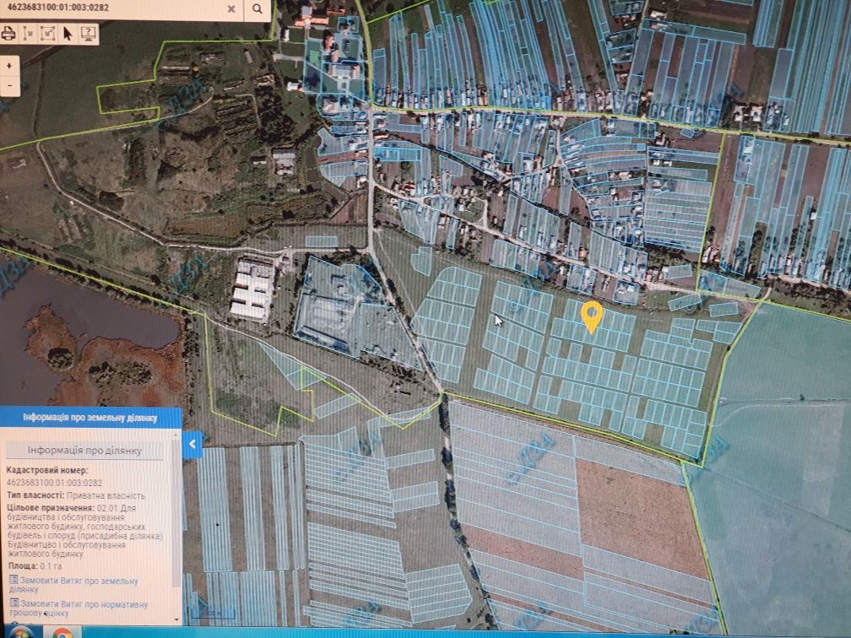
Task: Click the Chrome taskbar icon
Action: point(62,633)
